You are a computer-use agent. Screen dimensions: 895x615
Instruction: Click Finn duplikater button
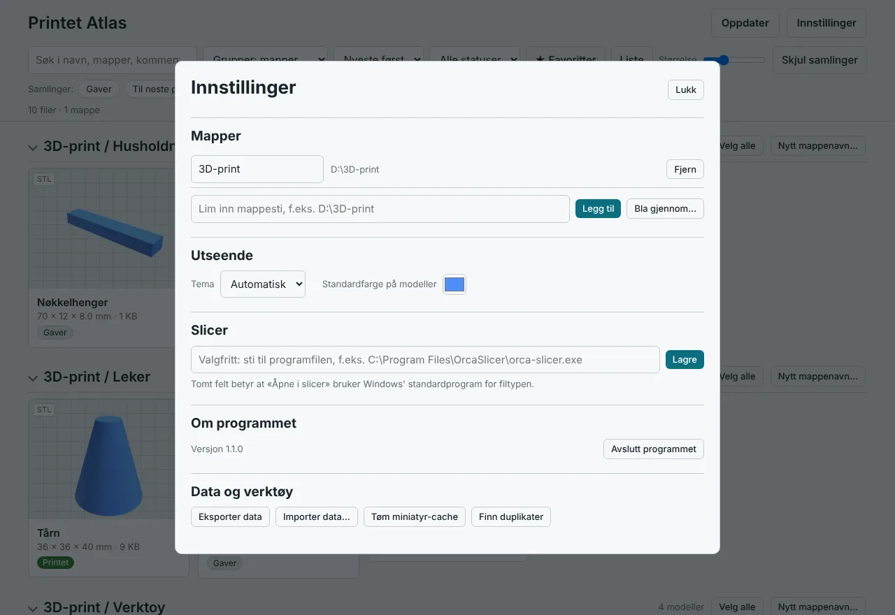511,517
